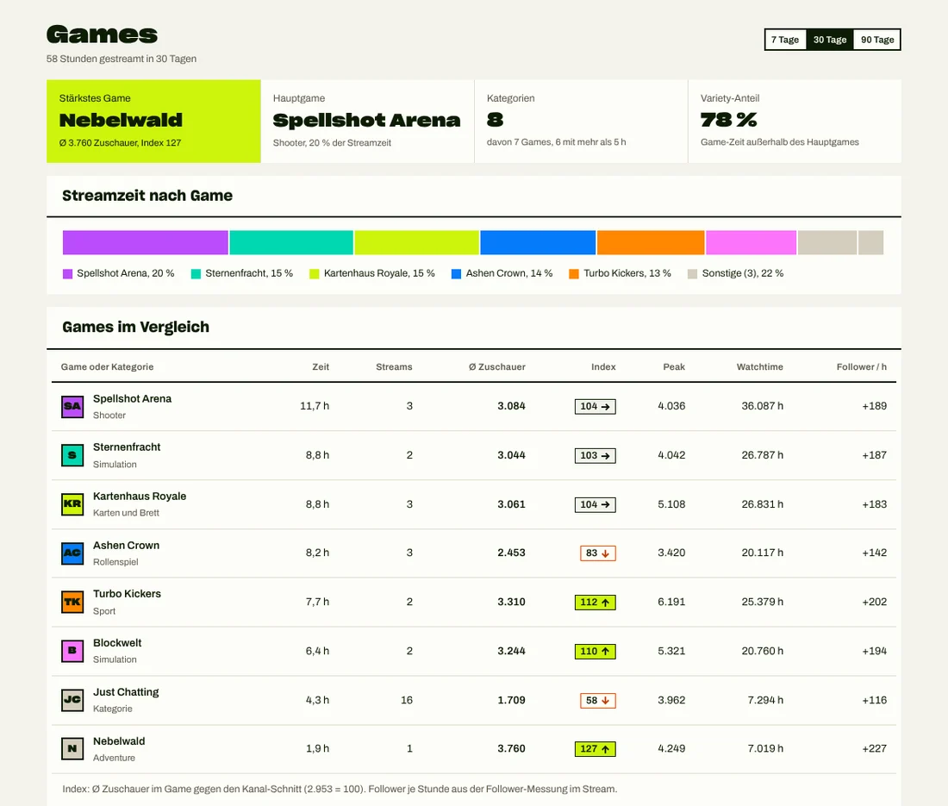
Task: Click the index 104 badge for Spellshot Arena
Action: (595, 406)
